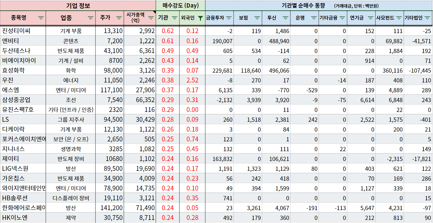Select price cell 141,200 in the bottom rows

(110, 208)
